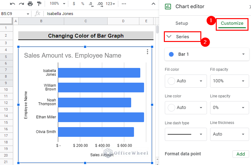Collapse the menus with caret icon
The image size is (251, 165).
(x=153, y=4)
